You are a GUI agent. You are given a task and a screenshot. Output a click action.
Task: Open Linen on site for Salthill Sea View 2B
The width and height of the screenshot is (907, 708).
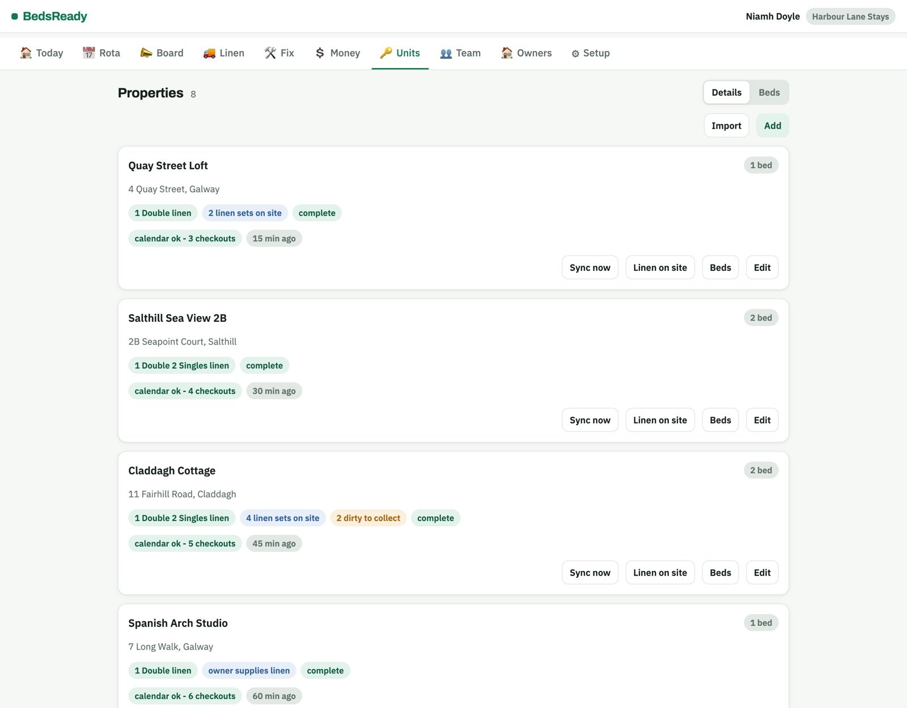coord(660,420)
